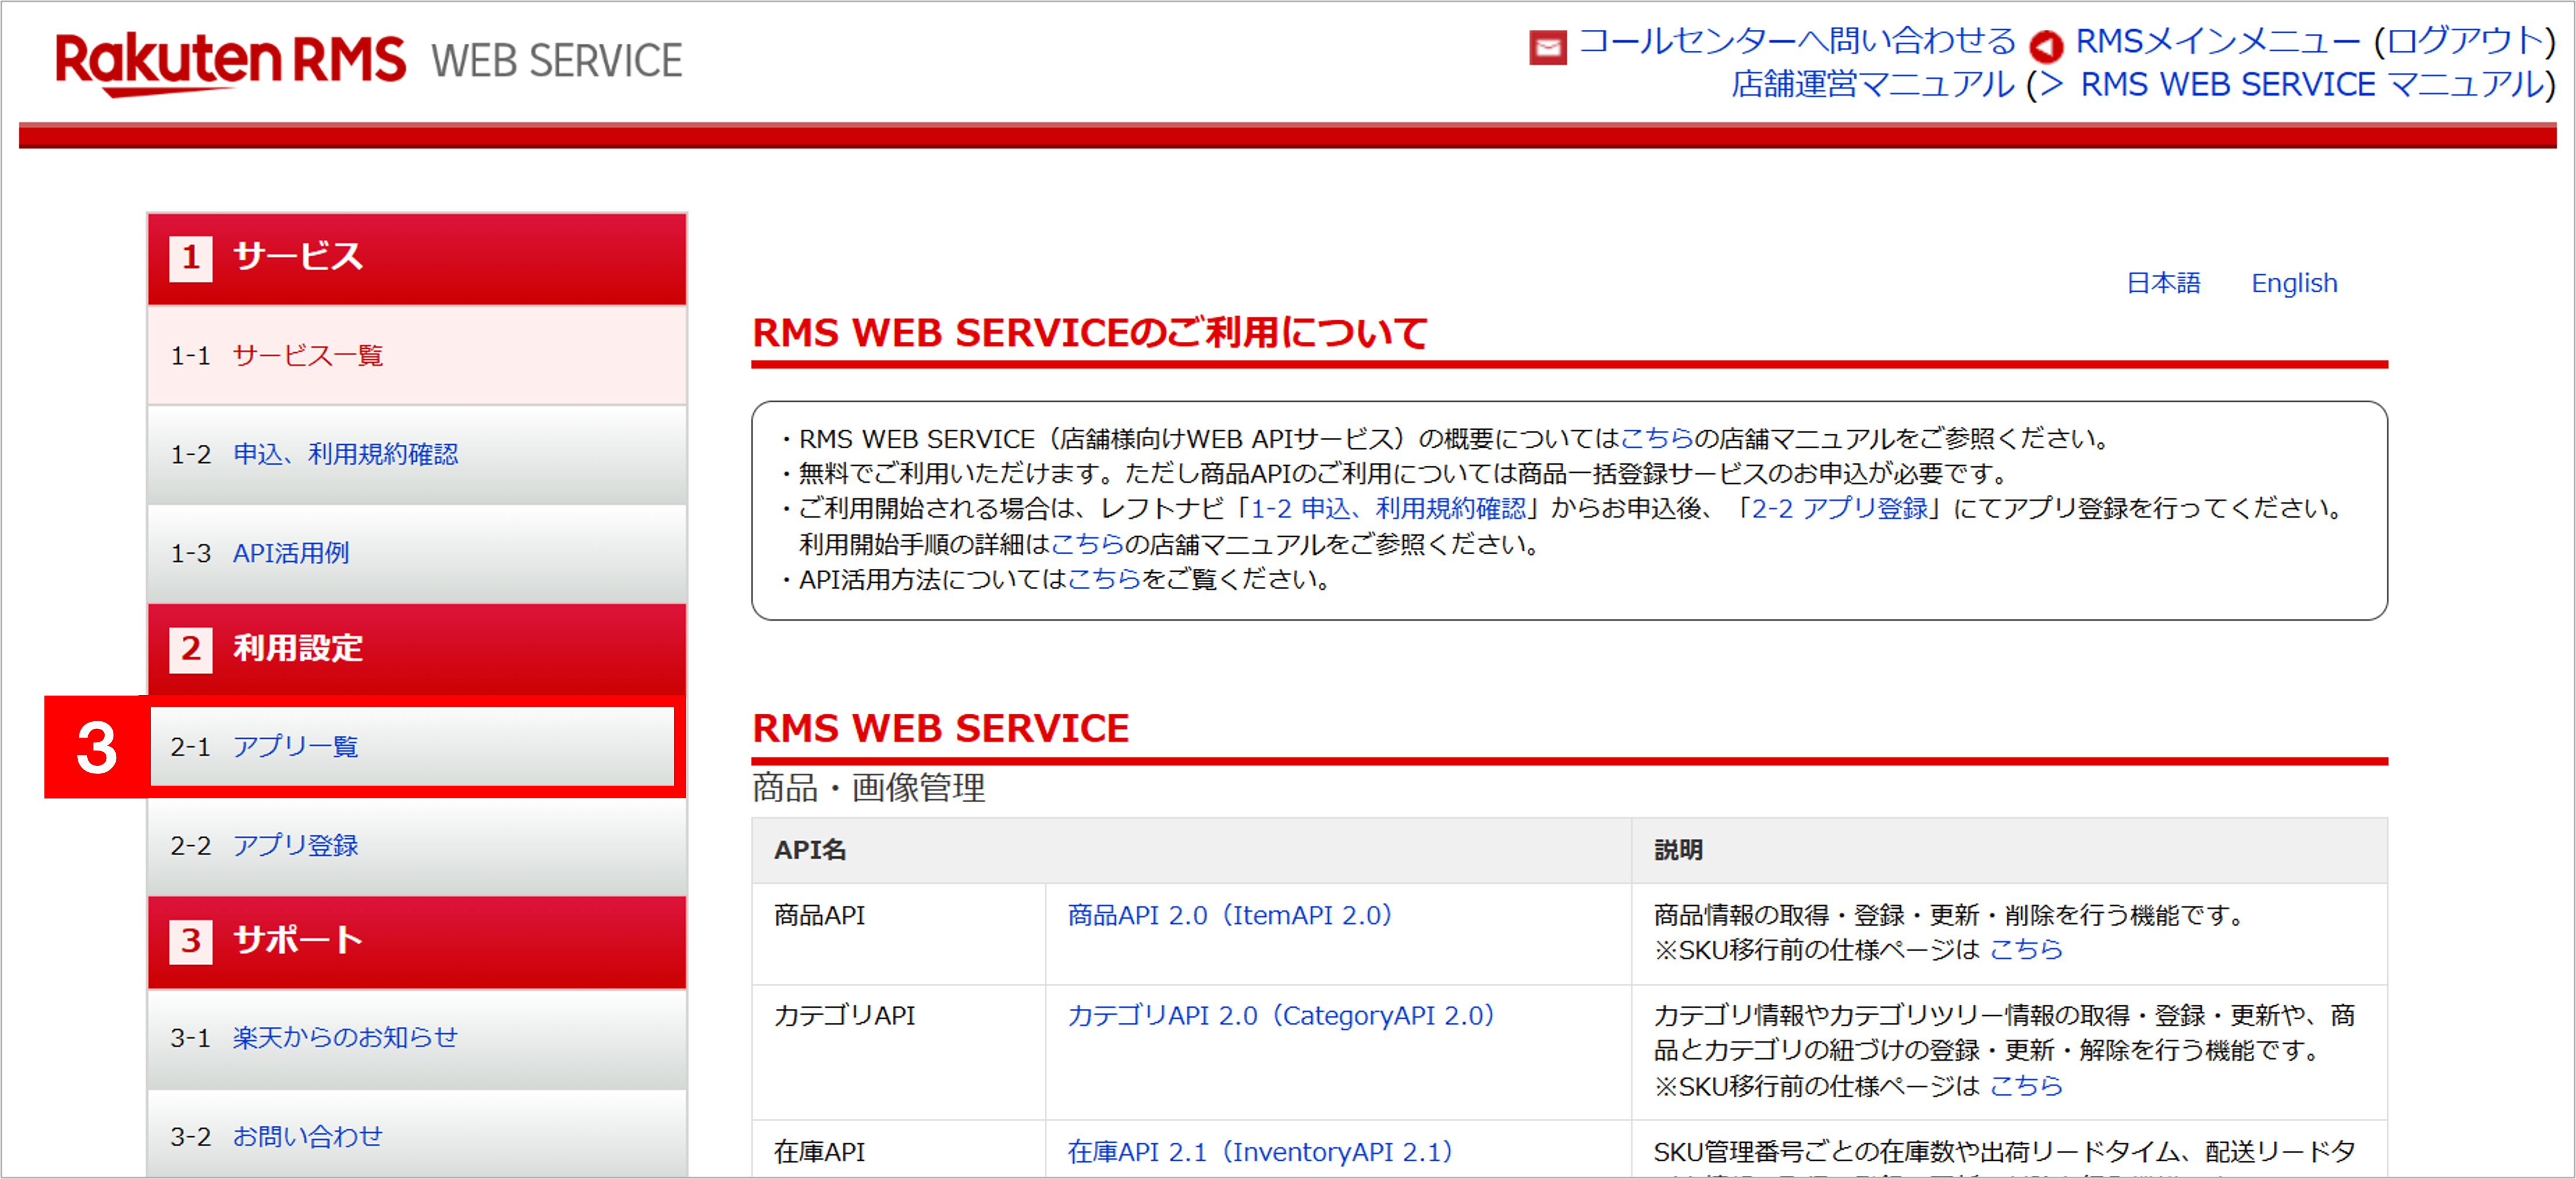Click 「2-2 アプリ登録」 link in notice box
The image size is (2576, 1179).
[1839, 508]
